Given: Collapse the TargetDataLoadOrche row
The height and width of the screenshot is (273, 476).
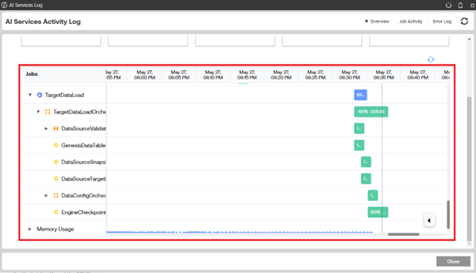Looking at the screenshot, I should pos(38,112).
